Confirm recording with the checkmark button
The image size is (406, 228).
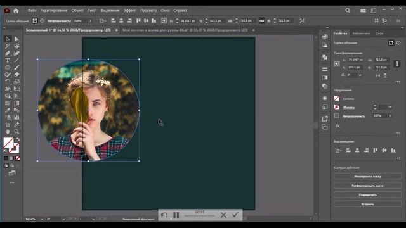pos(235,215)
